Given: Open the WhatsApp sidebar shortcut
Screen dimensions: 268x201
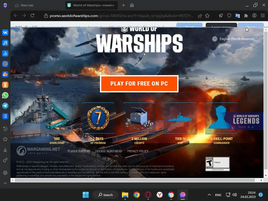Looking at the screenshot, I should 5,95.
